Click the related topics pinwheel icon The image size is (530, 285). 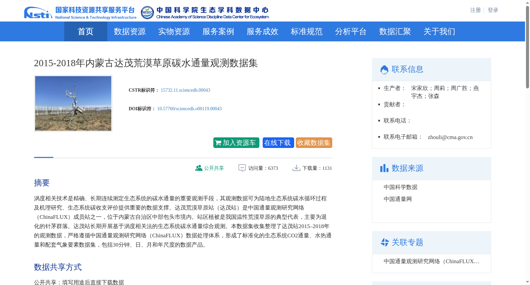tap(385, 242)
